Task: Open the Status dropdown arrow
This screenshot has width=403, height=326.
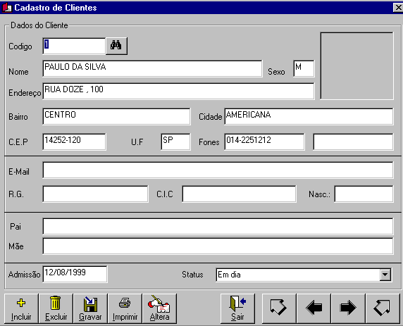Action: (385, 275)
